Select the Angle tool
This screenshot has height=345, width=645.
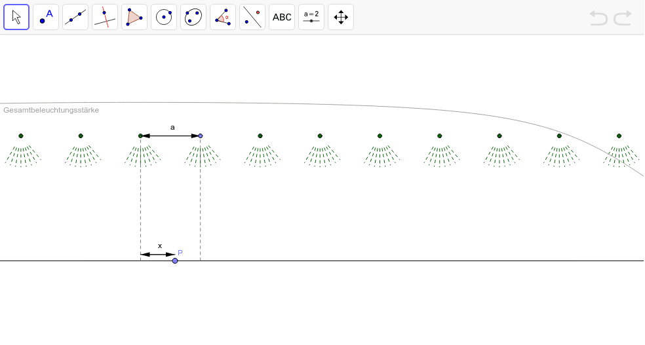click(x=223, y=17)
